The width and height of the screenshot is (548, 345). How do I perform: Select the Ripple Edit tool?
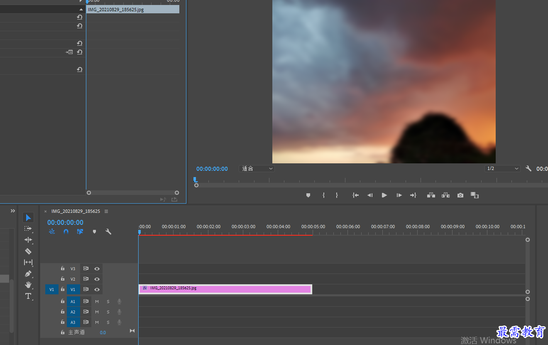(x=28, y=240)
